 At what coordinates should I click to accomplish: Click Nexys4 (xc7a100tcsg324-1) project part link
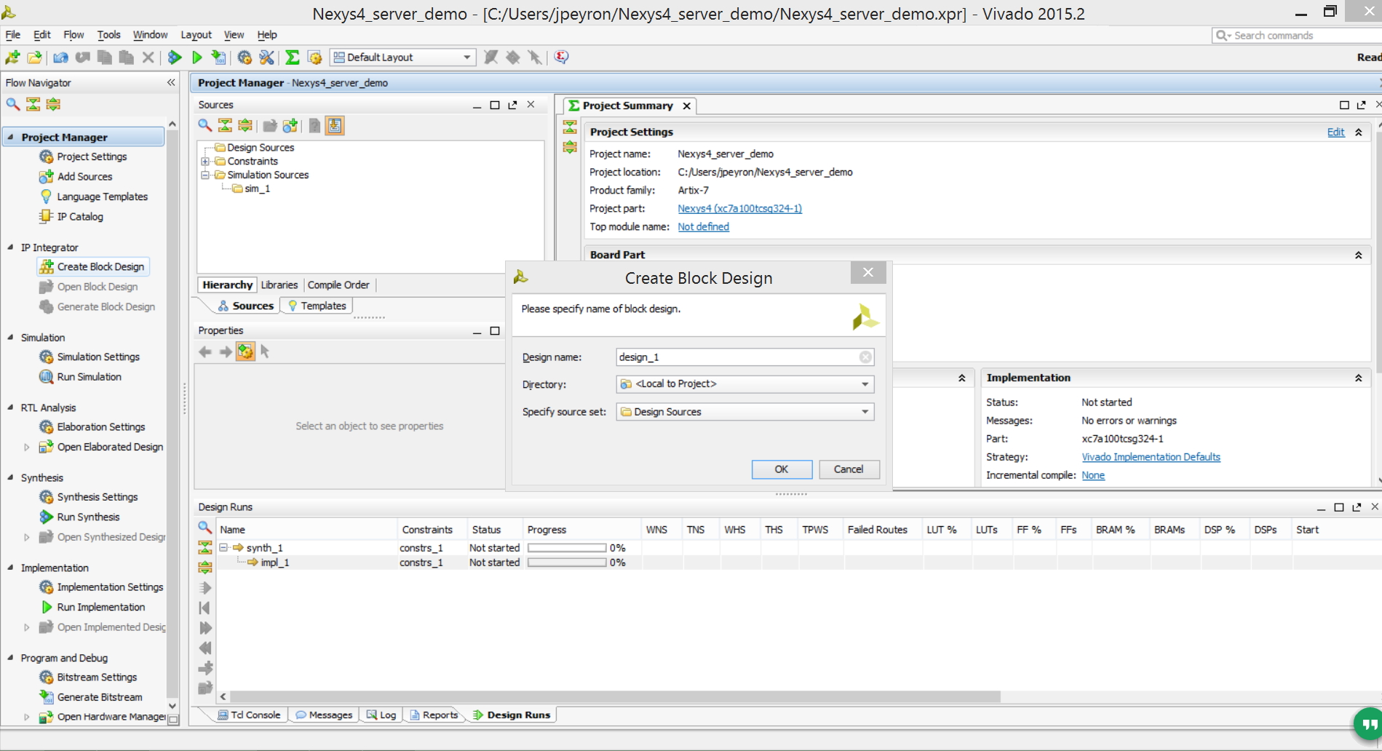click(x=739, y=209)
